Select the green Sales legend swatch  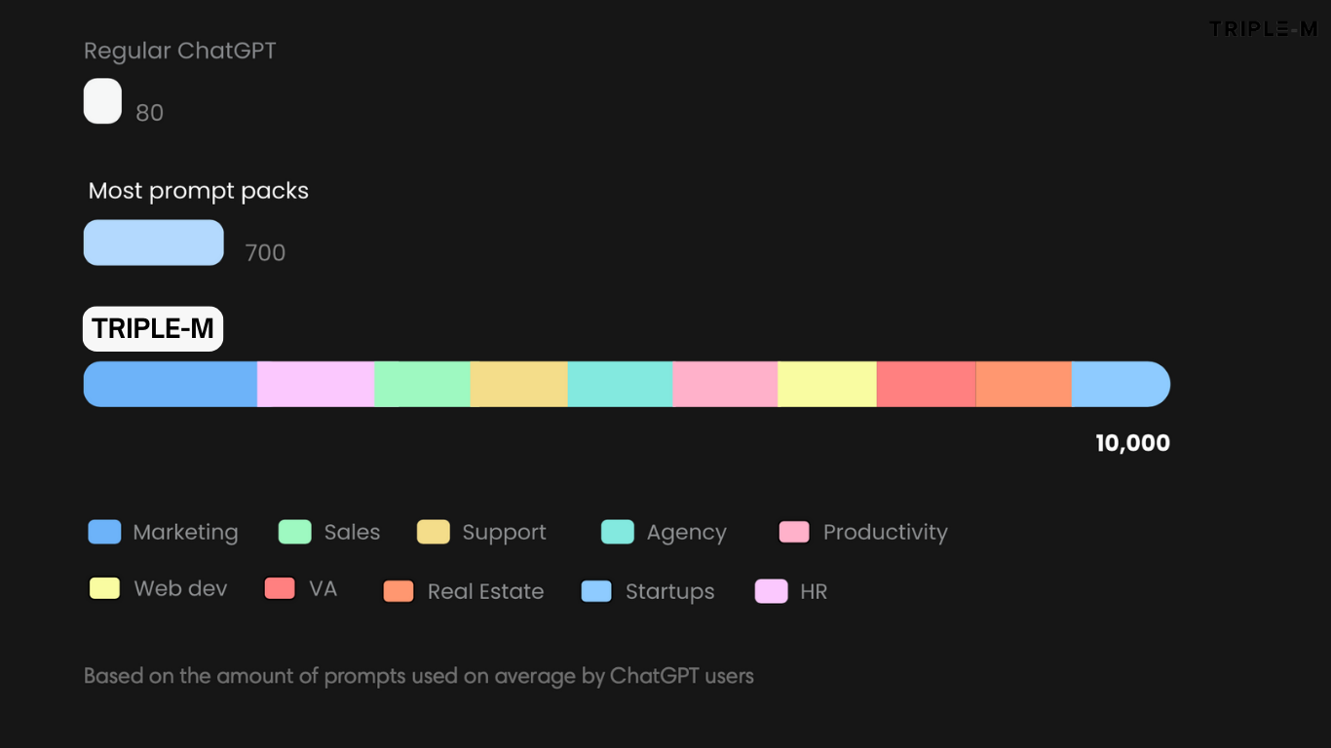point(294,532)
